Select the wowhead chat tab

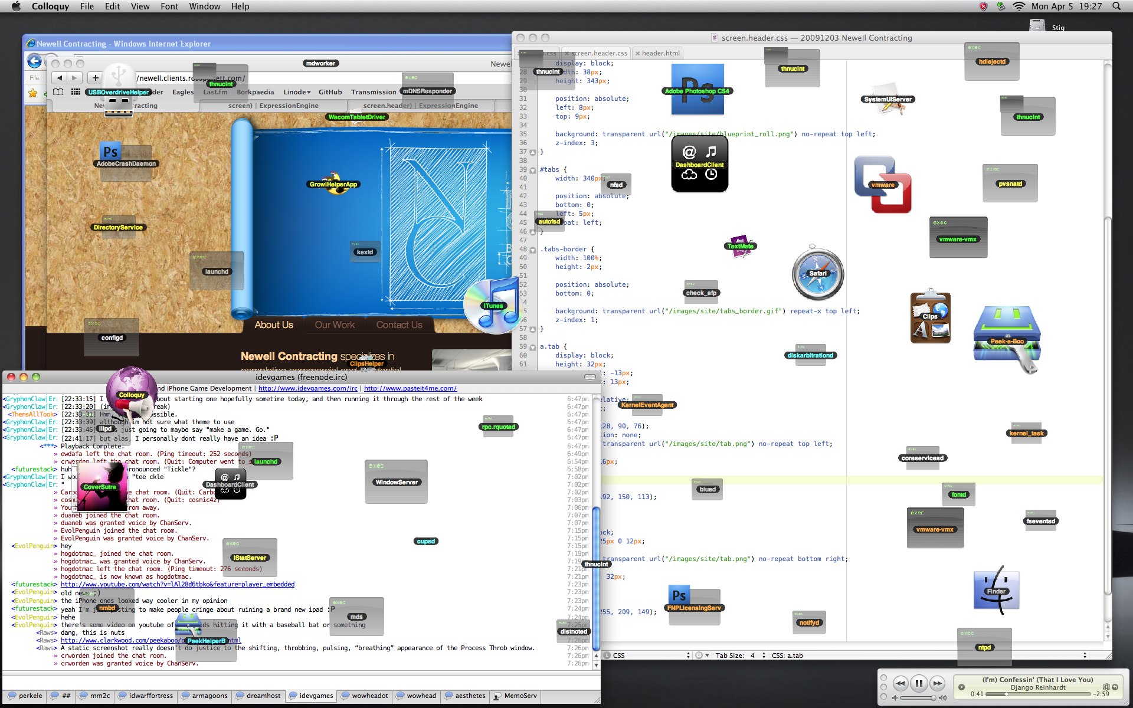[416, 696]
